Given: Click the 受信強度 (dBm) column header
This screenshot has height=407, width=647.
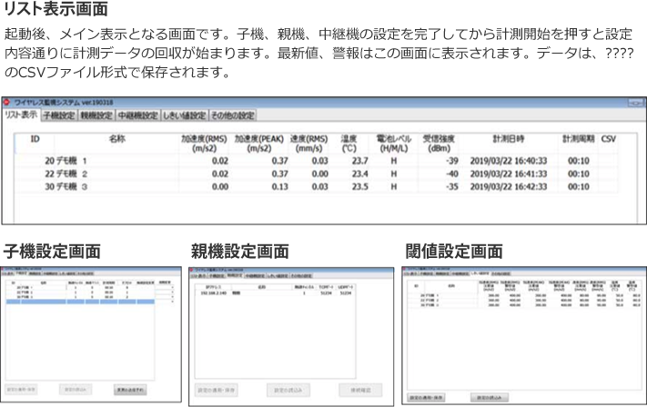Looking at the screenshot, I should (x=439, y=144).
